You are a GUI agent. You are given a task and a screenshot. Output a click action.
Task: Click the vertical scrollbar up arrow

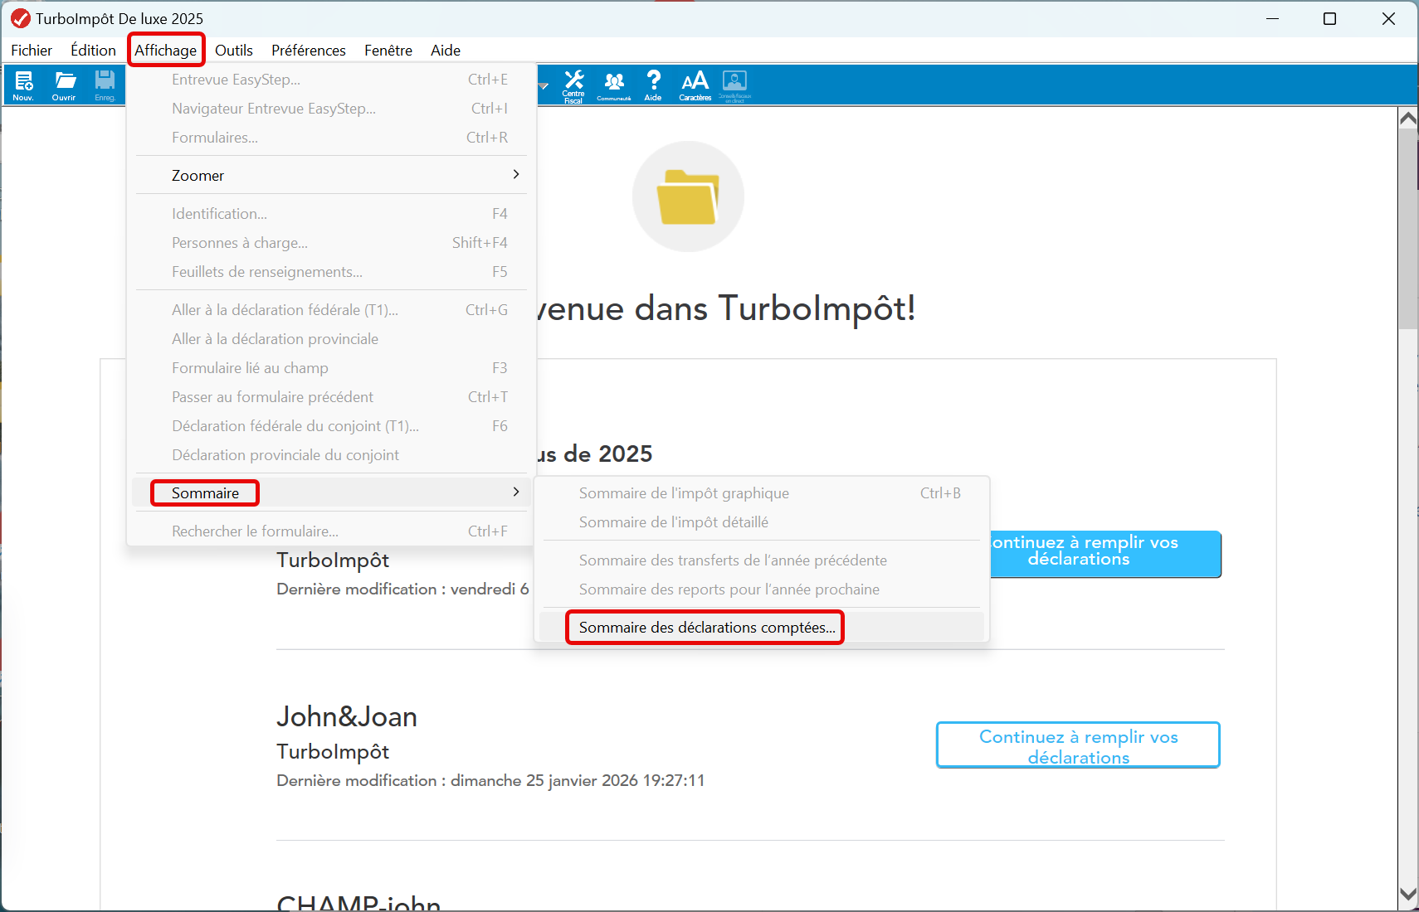pyautogui.click(x=1408, y=119)
